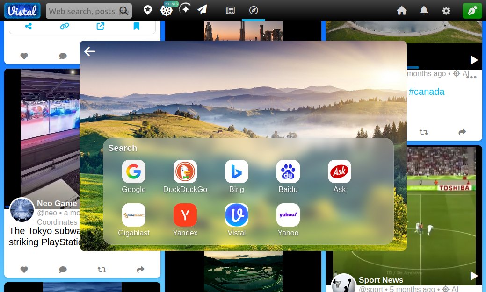Open the rice terraces image below overlay
486x292 pixels.
click(243, 271)
